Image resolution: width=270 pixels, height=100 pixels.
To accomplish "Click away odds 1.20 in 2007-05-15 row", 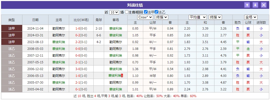I will point(170,62).
